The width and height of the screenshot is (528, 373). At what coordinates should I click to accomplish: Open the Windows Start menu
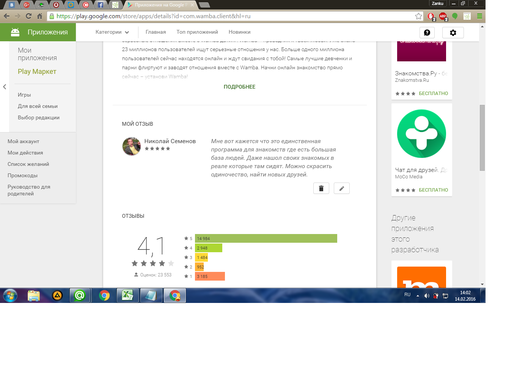click(10, 295)
